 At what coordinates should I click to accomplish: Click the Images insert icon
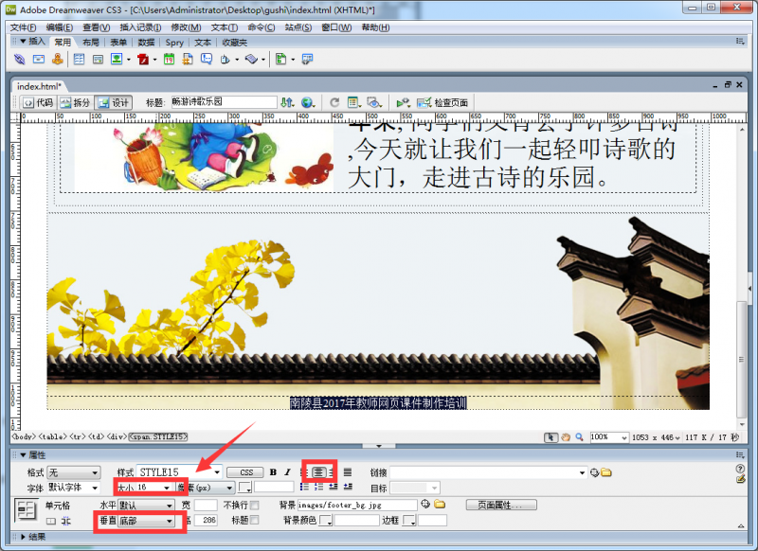pyautogui.click(x=117, y=60)
